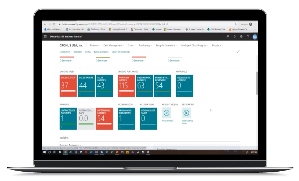Click the browser address bar URL
This screenshot has width=299, height=181.
point(115,24)
